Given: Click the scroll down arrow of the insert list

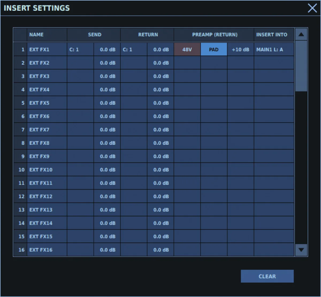Looking at the screenshot, I should coord(301,250).
